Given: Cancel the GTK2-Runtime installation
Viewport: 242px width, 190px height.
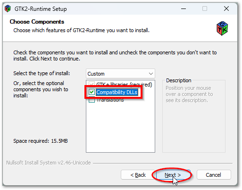Looking at the screenshot, I should (x=214, y=175).
